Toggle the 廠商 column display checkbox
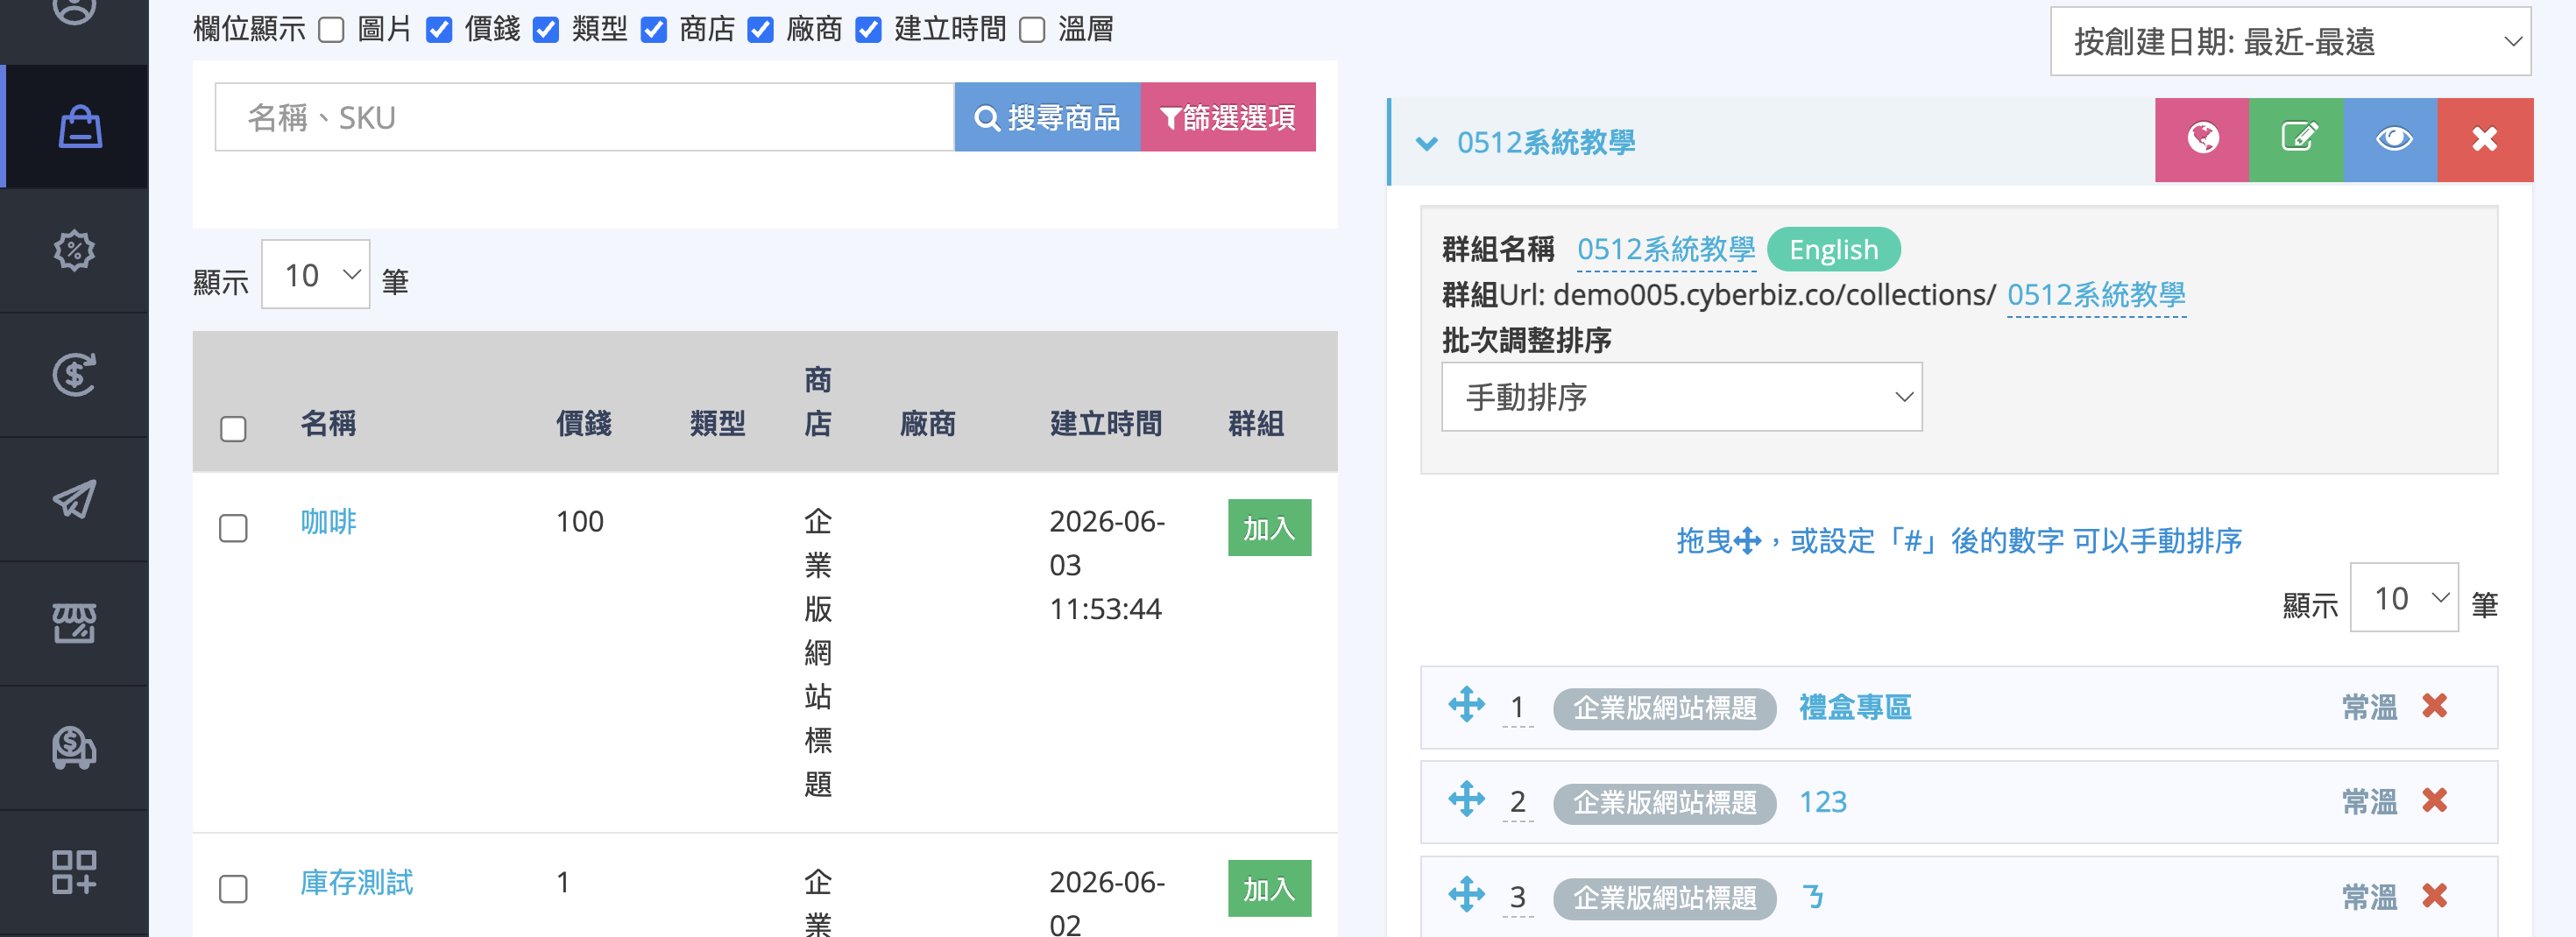The height and width of the screenshot is (937, 2576). click(761, 30)
